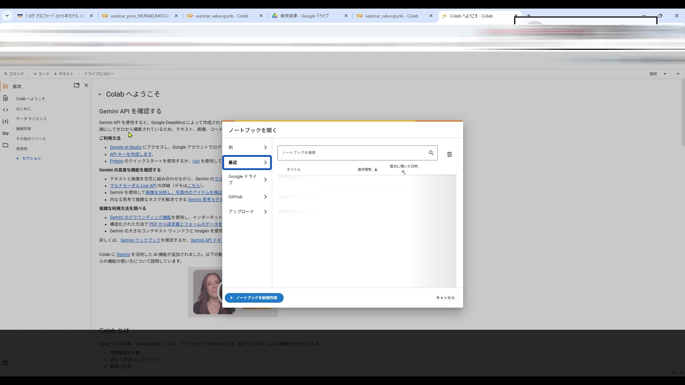Select the GitHub category

tap(247, 197)
